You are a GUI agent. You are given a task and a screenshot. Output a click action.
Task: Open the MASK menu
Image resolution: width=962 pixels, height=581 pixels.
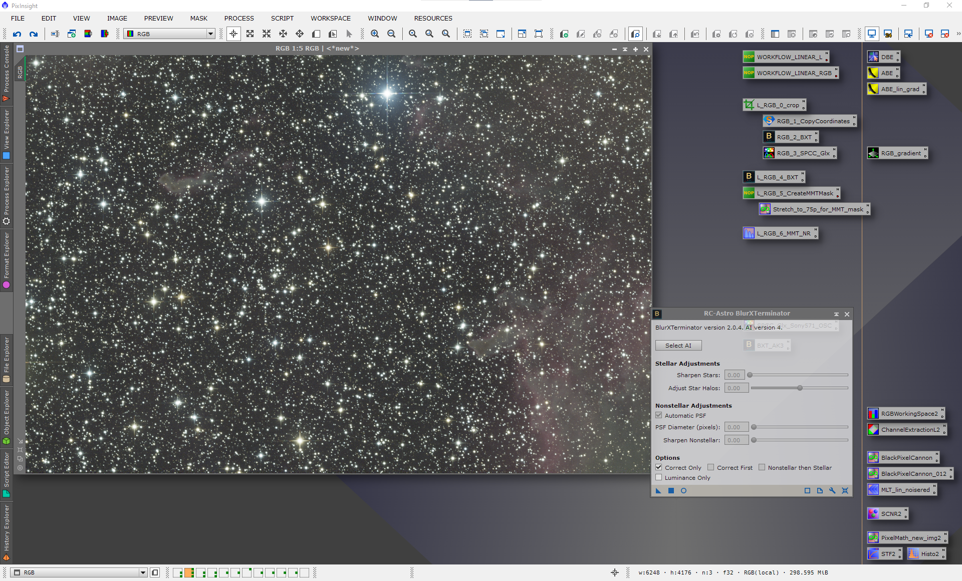198,18
